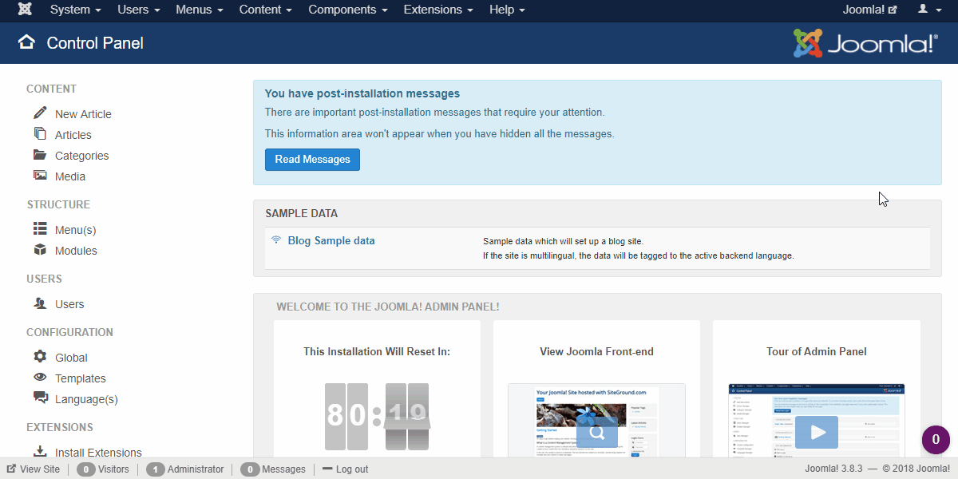Click the download icon beside Install Extensions
Viewport: 958px width, 479px height.
coord(40,452)
